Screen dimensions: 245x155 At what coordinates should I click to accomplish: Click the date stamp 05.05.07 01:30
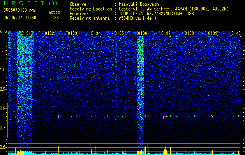point(20,18)
